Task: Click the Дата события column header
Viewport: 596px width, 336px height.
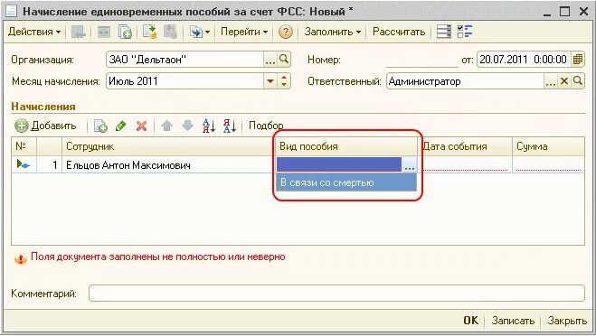Action: click(465, 146)
